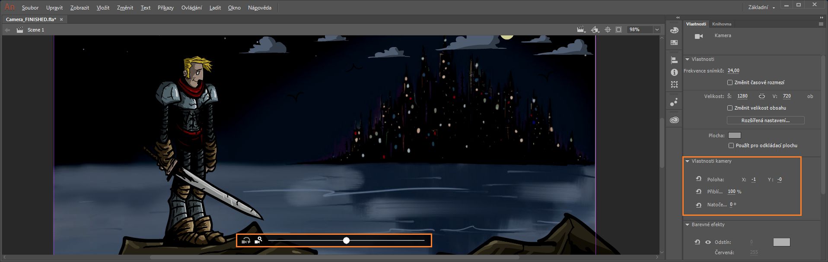The height and width of the screenshot is (262, 828).
Task: Click the Scene 1 breadcrumb
Action: [x=36, y=30]
